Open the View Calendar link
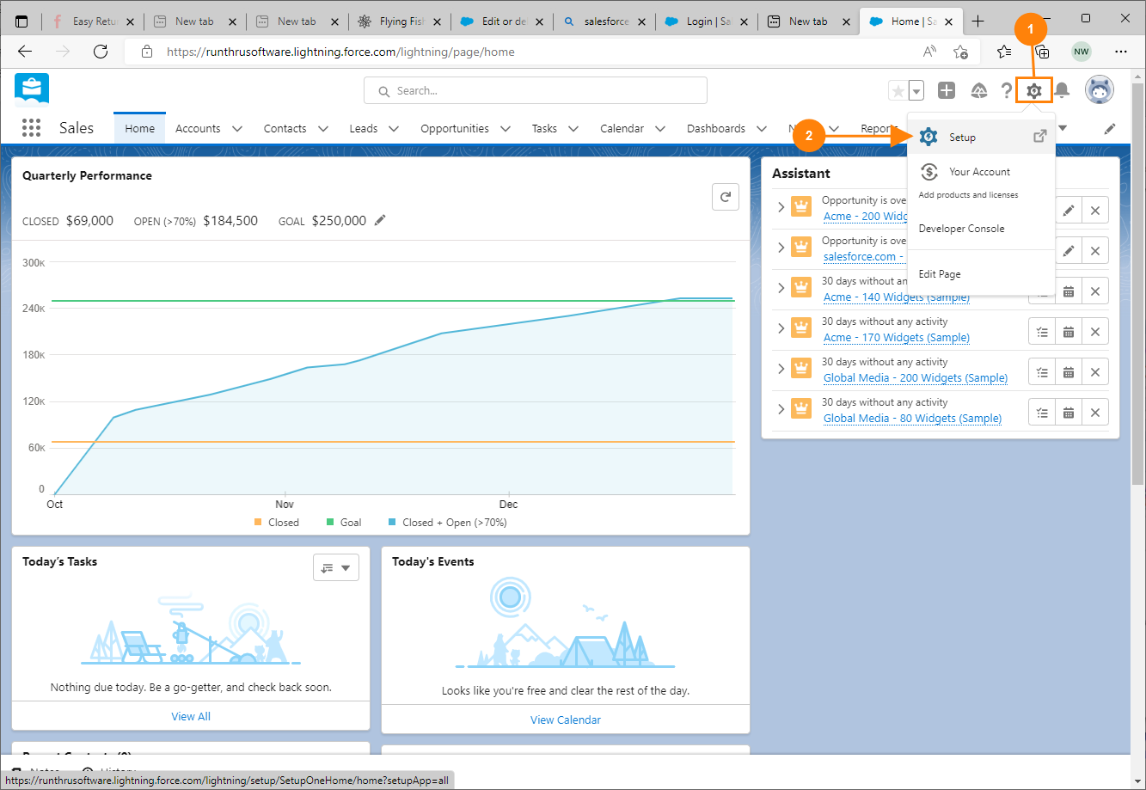This screenshot has width=1146, height=790. click(565, 720)
